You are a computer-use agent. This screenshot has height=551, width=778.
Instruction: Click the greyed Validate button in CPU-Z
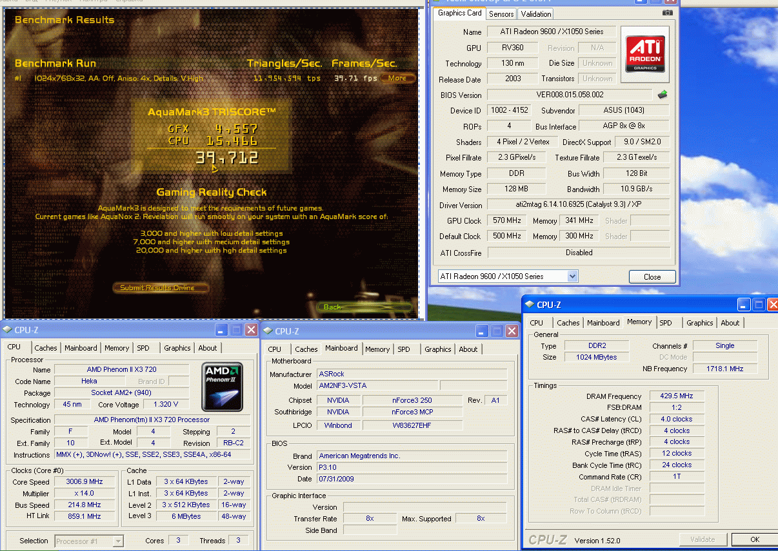[703, 539]
